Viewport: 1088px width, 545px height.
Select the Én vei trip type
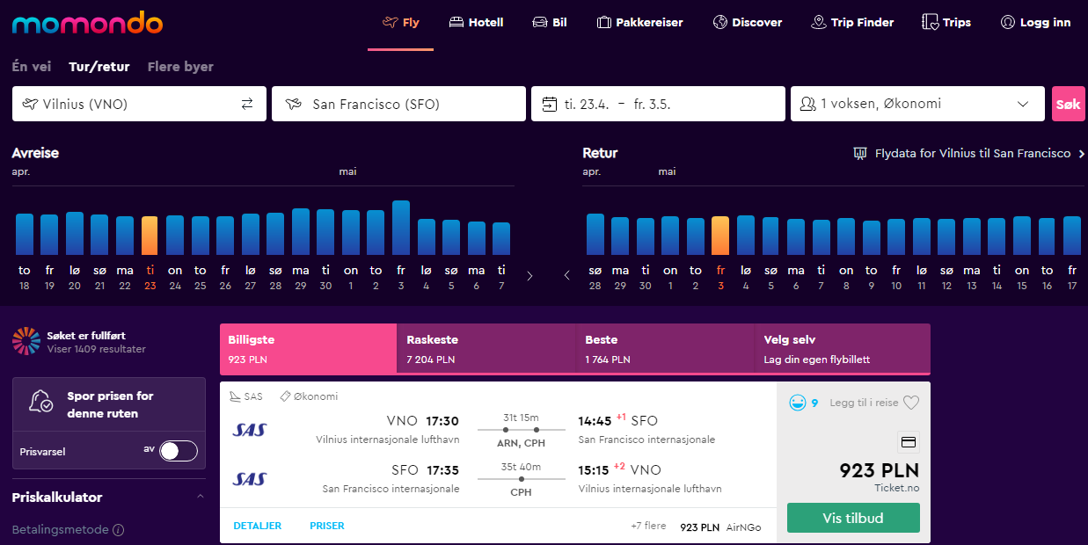click(x=32, y=67)
